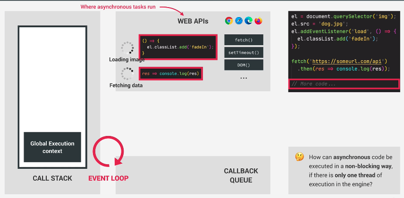The image size is (404, 198).
Task: Click the Edge browser icon
Action: (248, 21)
